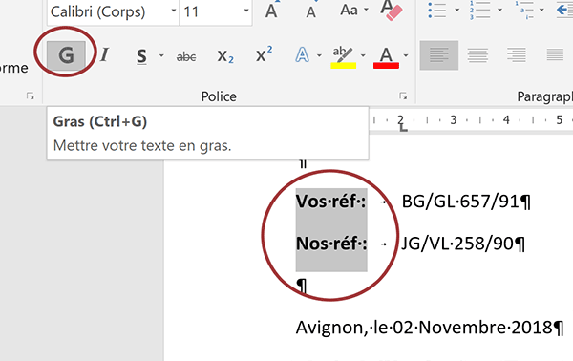This screenshot has height=361, width=573.
Task: Center the paragraph text
Action: pyautogui.click(x=477, y=55)
